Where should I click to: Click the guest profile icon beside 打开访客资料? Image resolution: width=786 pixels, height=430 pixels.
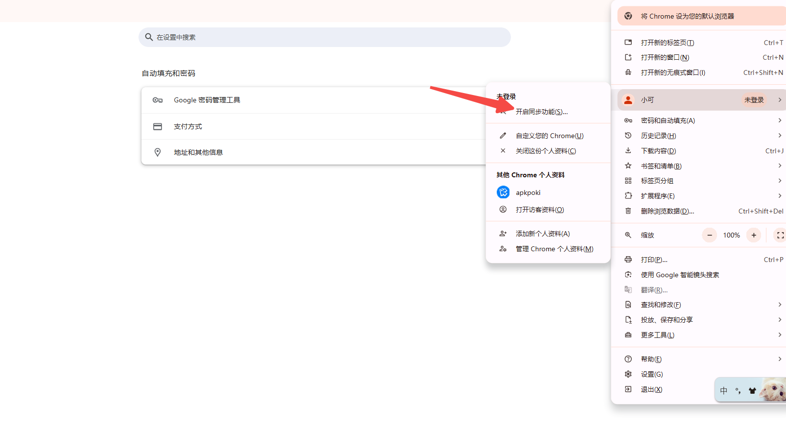point(503,210)
